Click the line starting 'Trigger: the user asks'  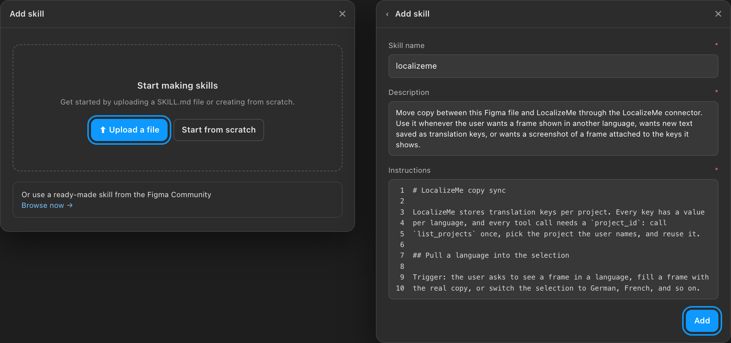point(560,277)
